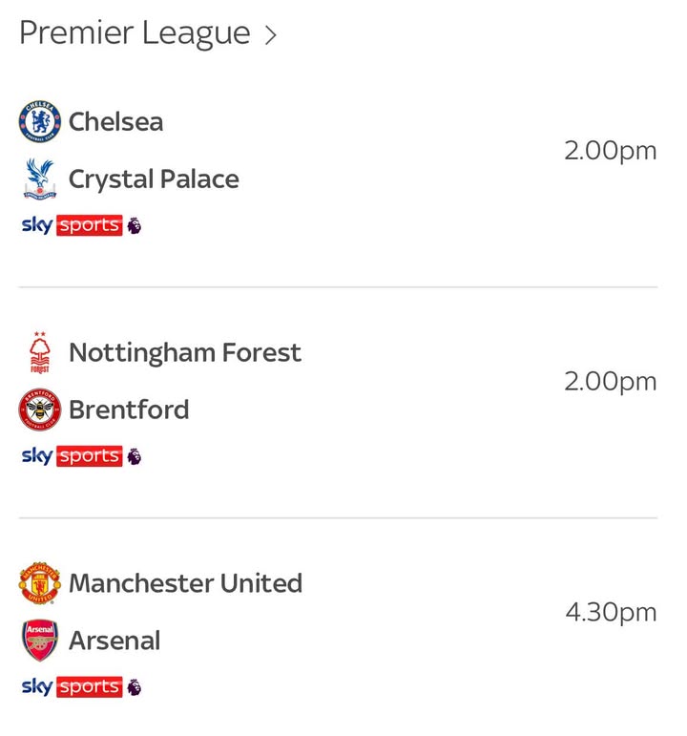Select the Manchester United team name
The width and height of the screenshot is (687, 736).
185,583
